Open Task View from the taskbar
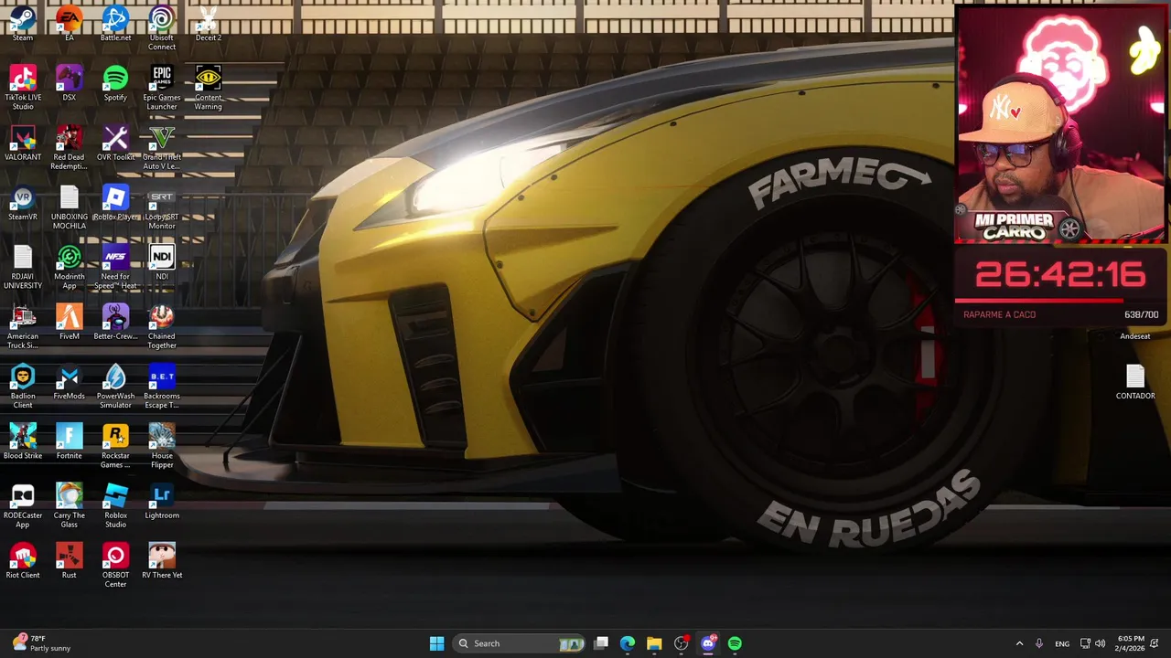Image resolution: width=1171 pixels, height=658 pixels. (x=601, y=643)
